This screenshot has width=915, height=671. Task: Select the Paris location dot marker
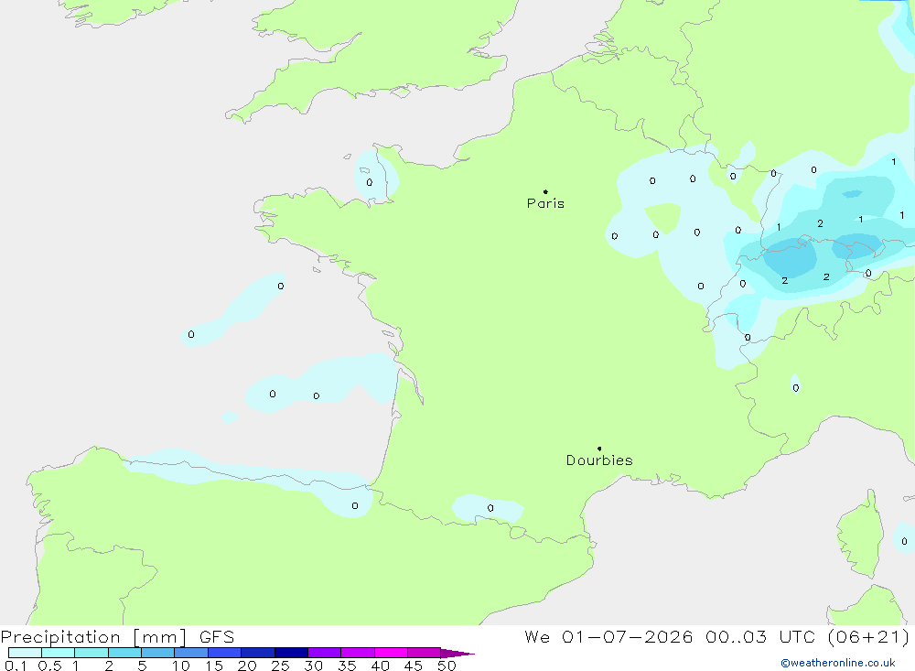click(x=545, y=191)
